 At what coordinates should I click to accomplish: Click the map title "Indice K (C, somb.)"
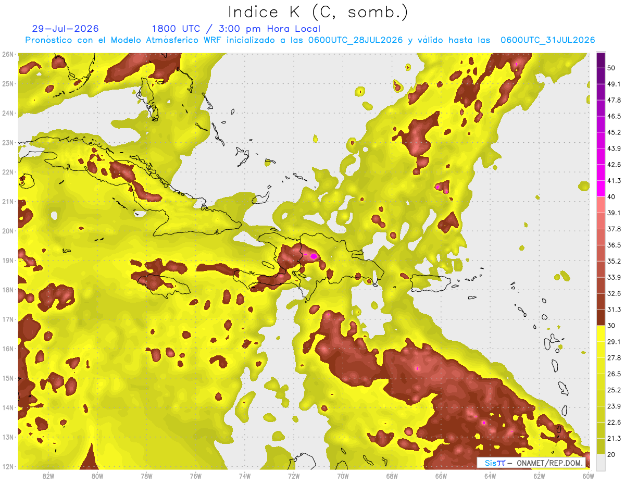click(x=318, y=12)
